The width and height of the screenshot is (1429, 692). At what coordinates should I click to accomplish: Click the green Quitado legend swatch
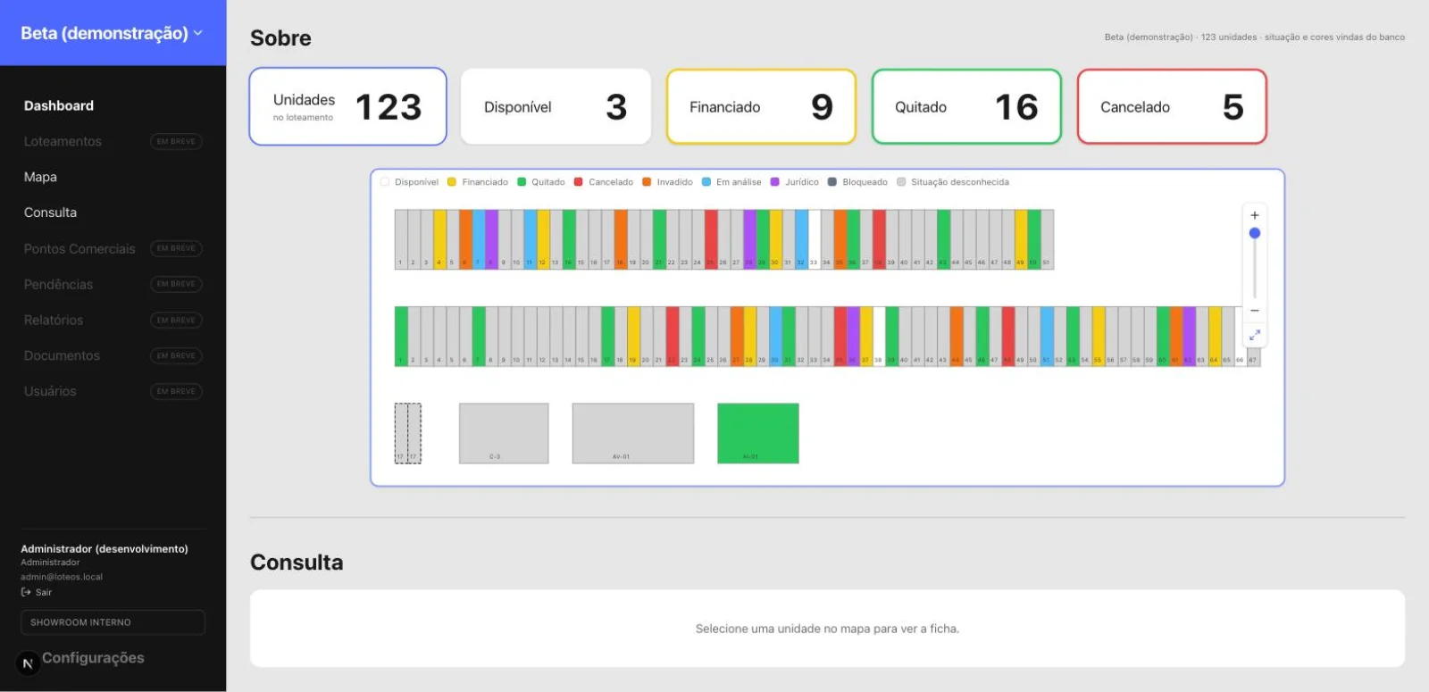tap(522, 182)
